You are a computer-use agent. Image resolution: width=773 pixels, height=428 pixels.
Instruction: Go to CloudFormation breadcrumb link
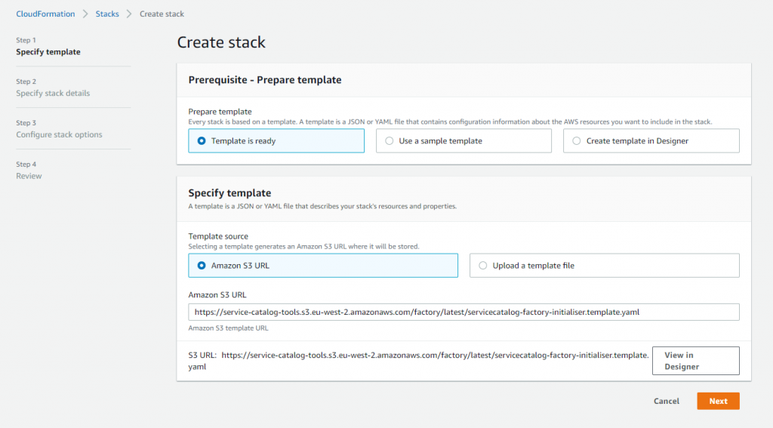(x=45, y=14)
